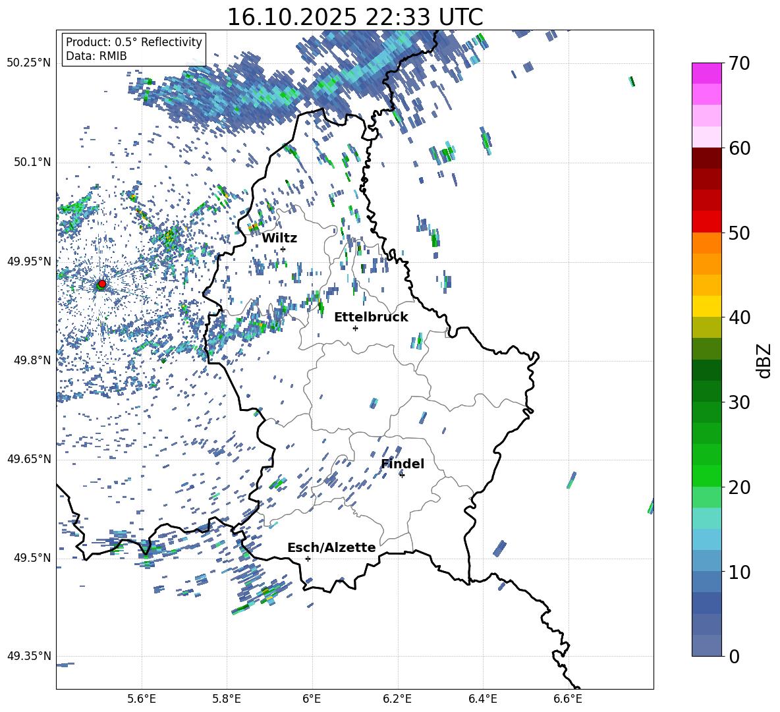The width and height of the screenshot is (780, 712).
Task: Click the Wiltz city label
Action: [x=279, y=238]
